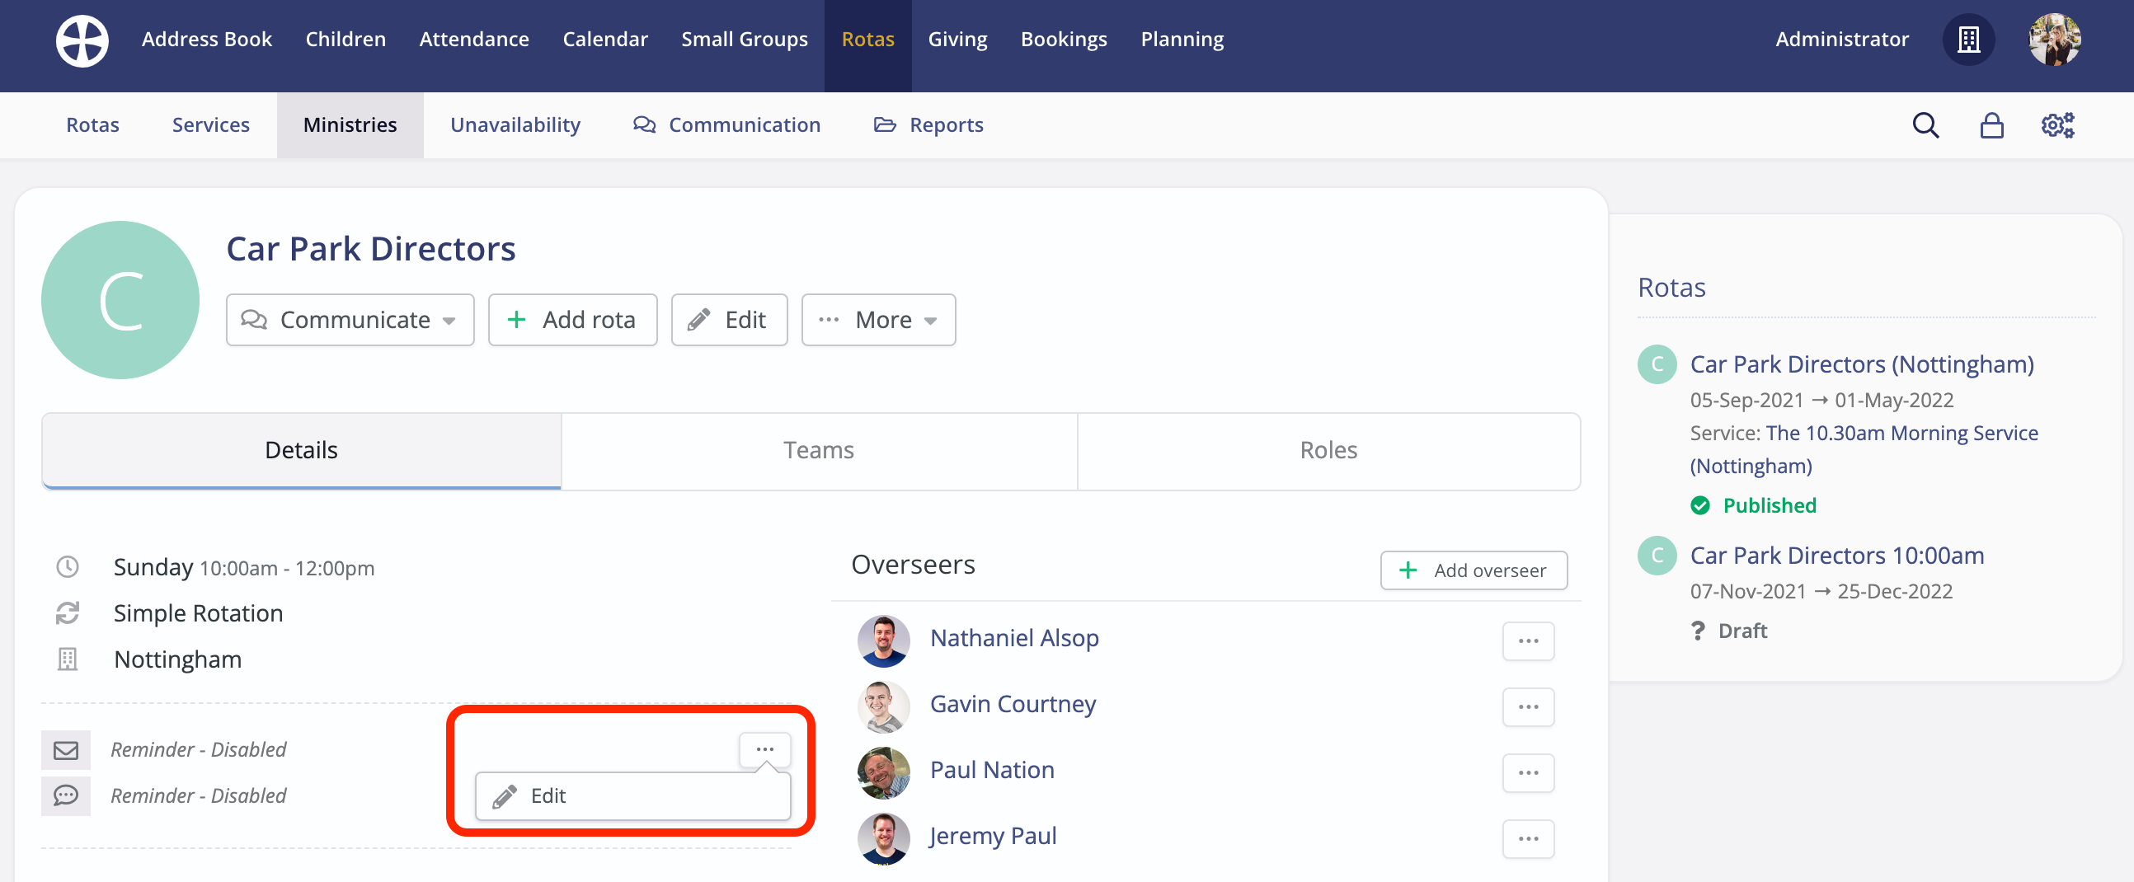Open the ellipsis menu beside Jeremy Paul
The image size is (2134, 882).
pyautogui.click(x=1529, y=839)
